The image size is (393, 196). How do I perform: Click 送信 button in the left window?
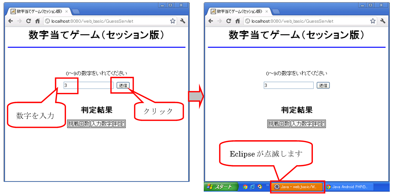123,86
